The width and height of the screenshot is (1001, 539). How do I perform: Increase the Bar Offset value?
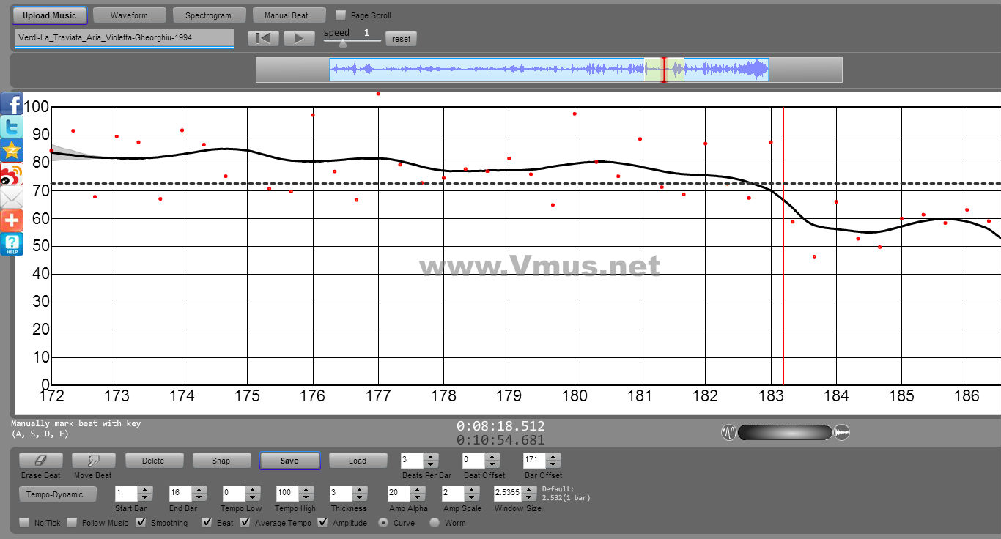coord(554,457)
